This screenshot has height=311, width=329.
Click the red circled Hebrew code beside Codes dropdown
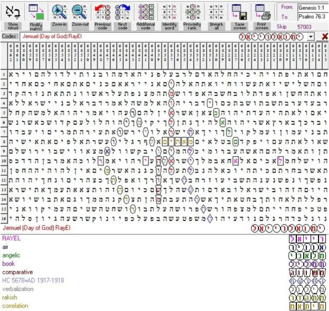pyautogui.click(x=271, y=37)
